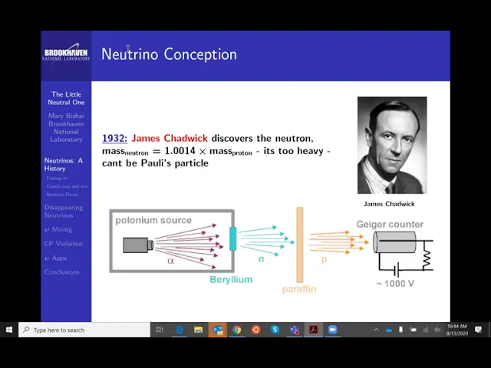Click the Brookhaven National Laboratory logo

pyautogui.click(x=66, y=54)
